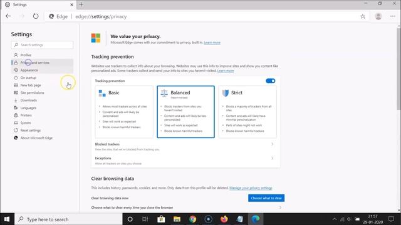This screenshot has height=225, width=401.
Task: Launch Firefox from taskbar
Action: [224, 219]
